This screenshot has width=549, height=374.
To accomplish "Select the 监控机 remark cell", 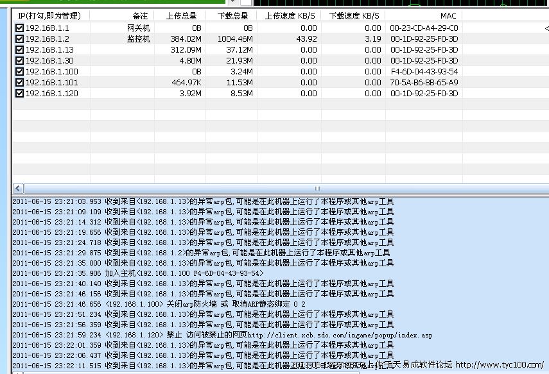I will click(x=138, y=39).
